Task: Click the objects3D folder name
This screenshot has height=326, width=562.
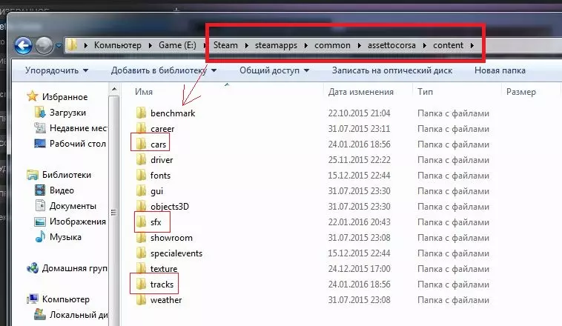Action: pos(170,207)
